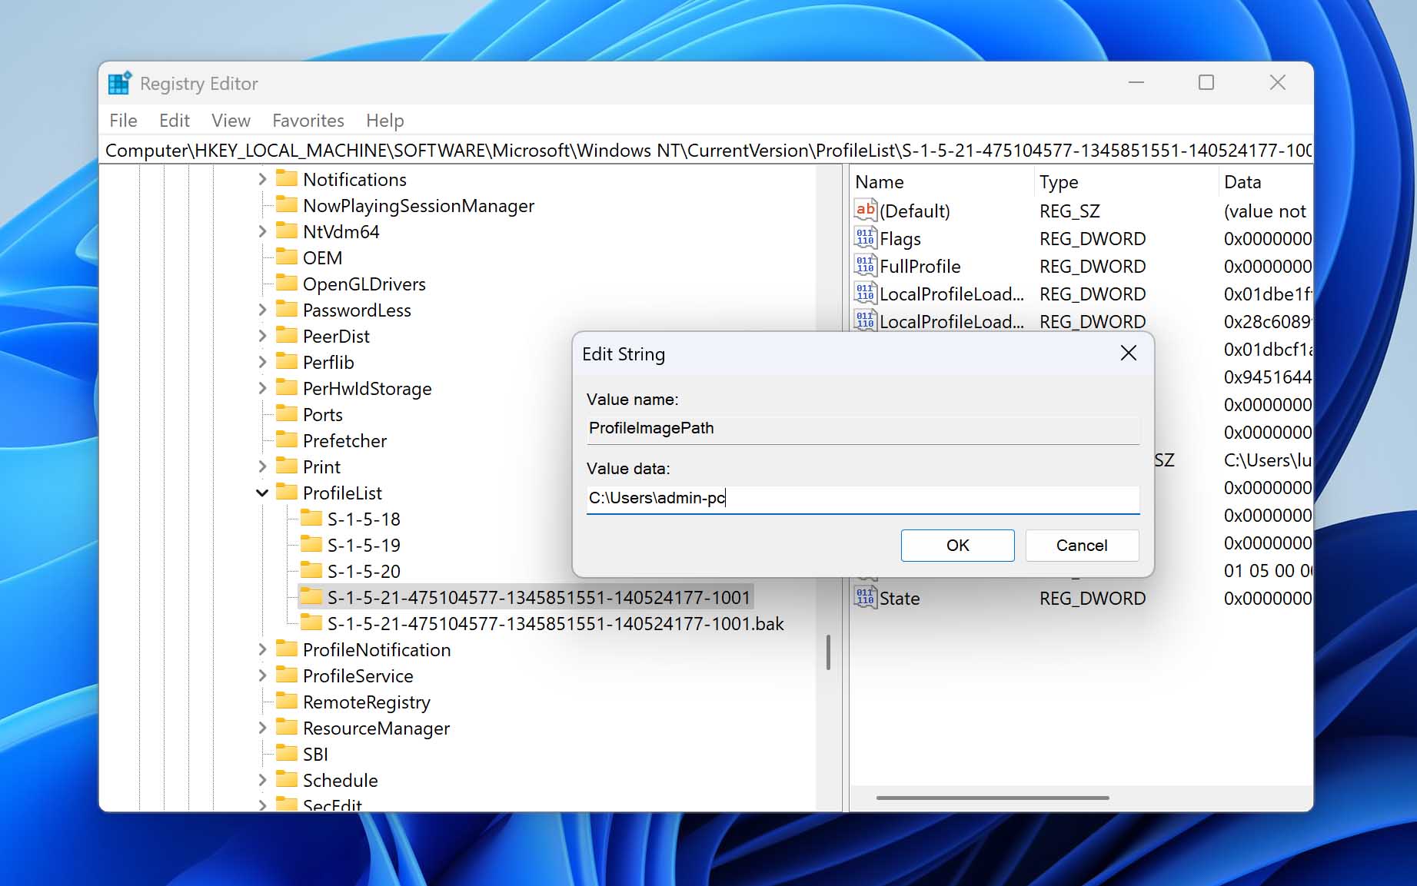
Task: Click the C:\Users\lu data cell
Action: pyautogui.click(x=1267, y=460)
